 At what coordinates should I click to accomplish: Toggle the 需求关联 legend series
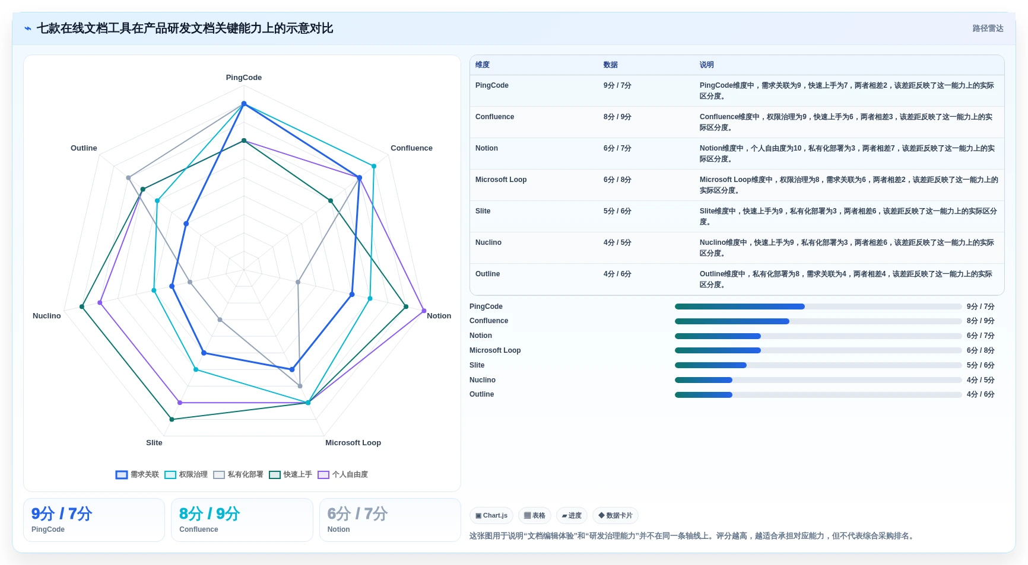(x=137, y=474)
